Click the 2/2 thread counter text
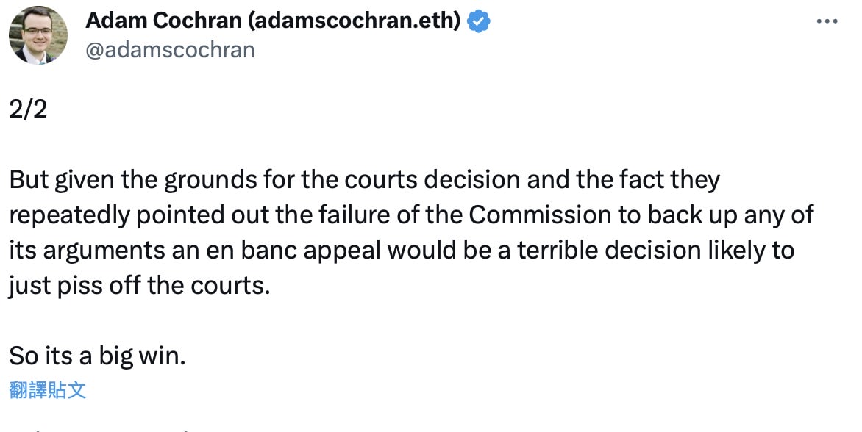This screenshot has width=862, height=432. 28,109
